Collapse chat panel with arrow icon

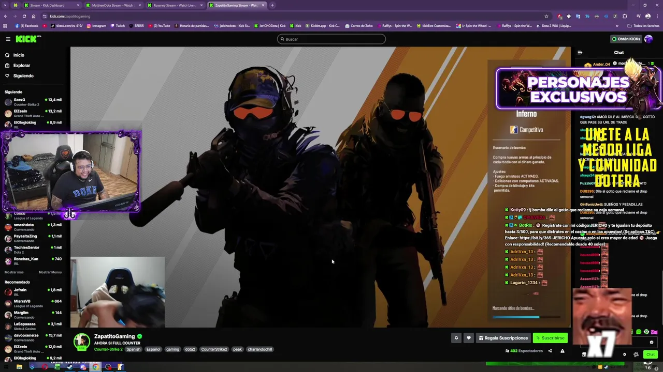coord(580,52)
